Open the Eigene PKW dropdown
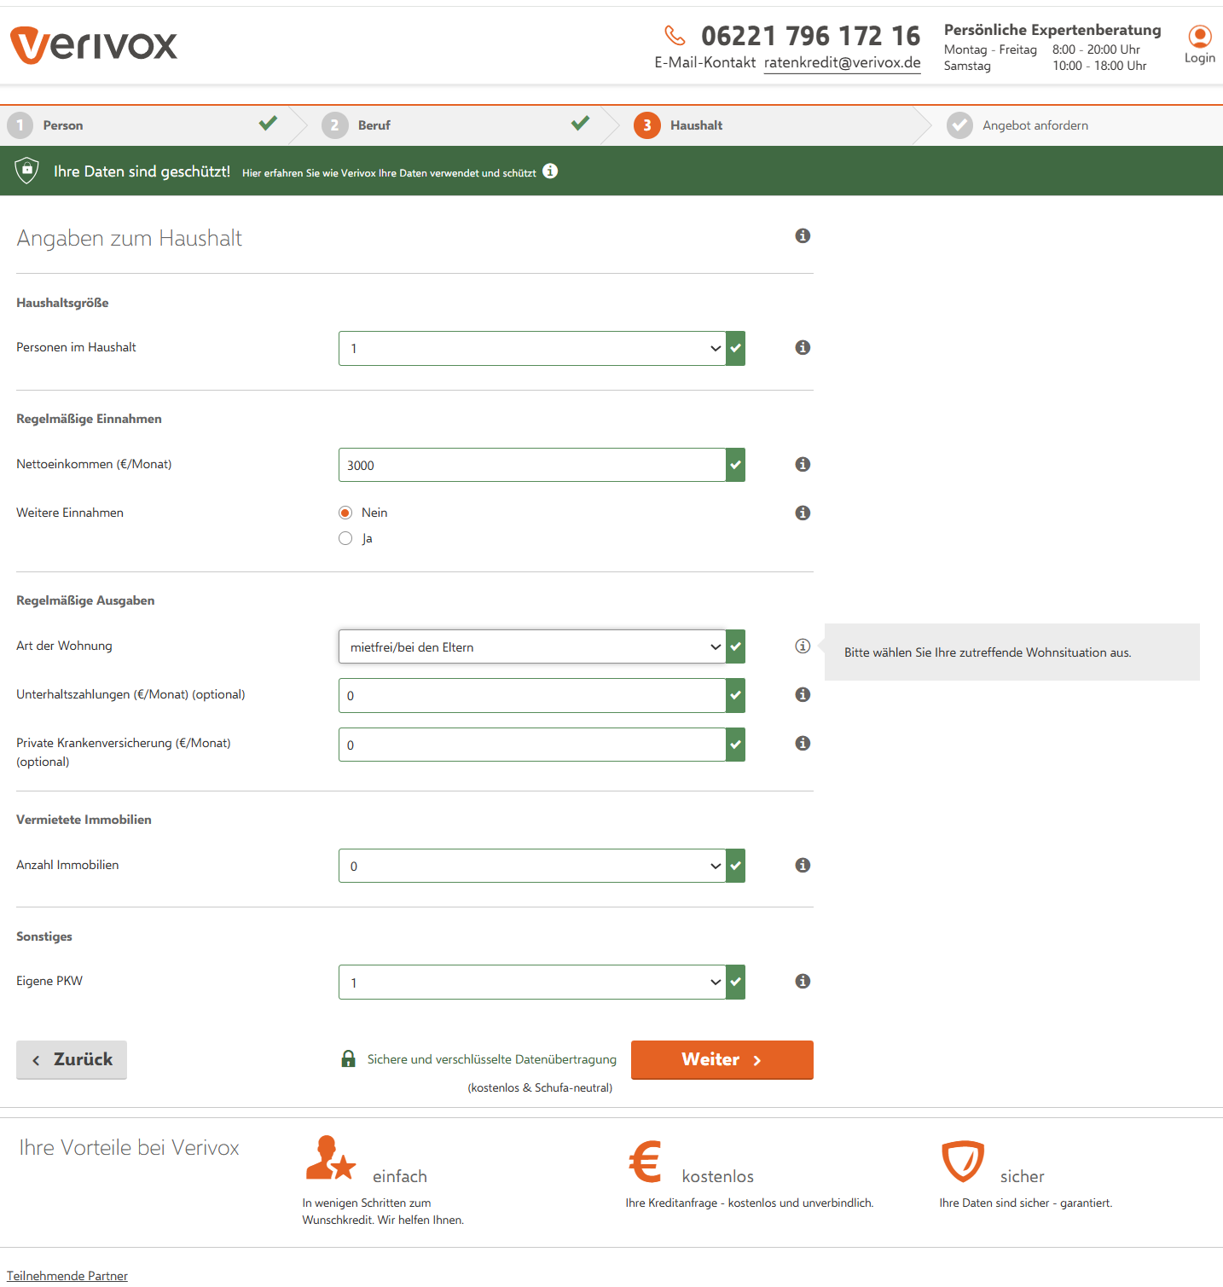The height and width of the screenshot is (1287, 1223). [x=532, y=983]
